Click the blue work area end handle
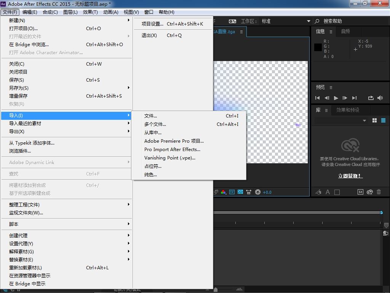Viewport: 390px width, 293px height. click(x=382, y=213)
